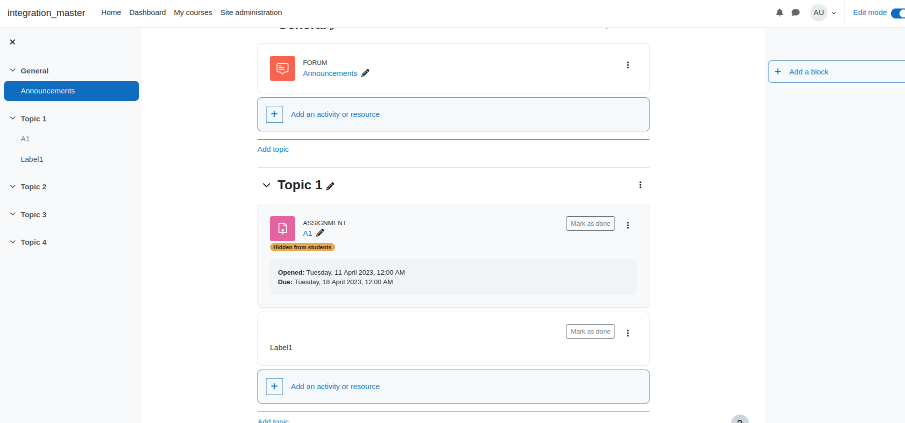The image size is (905, 423).
Task: Click the Add topic link below General
Action: tap(273, 149)
